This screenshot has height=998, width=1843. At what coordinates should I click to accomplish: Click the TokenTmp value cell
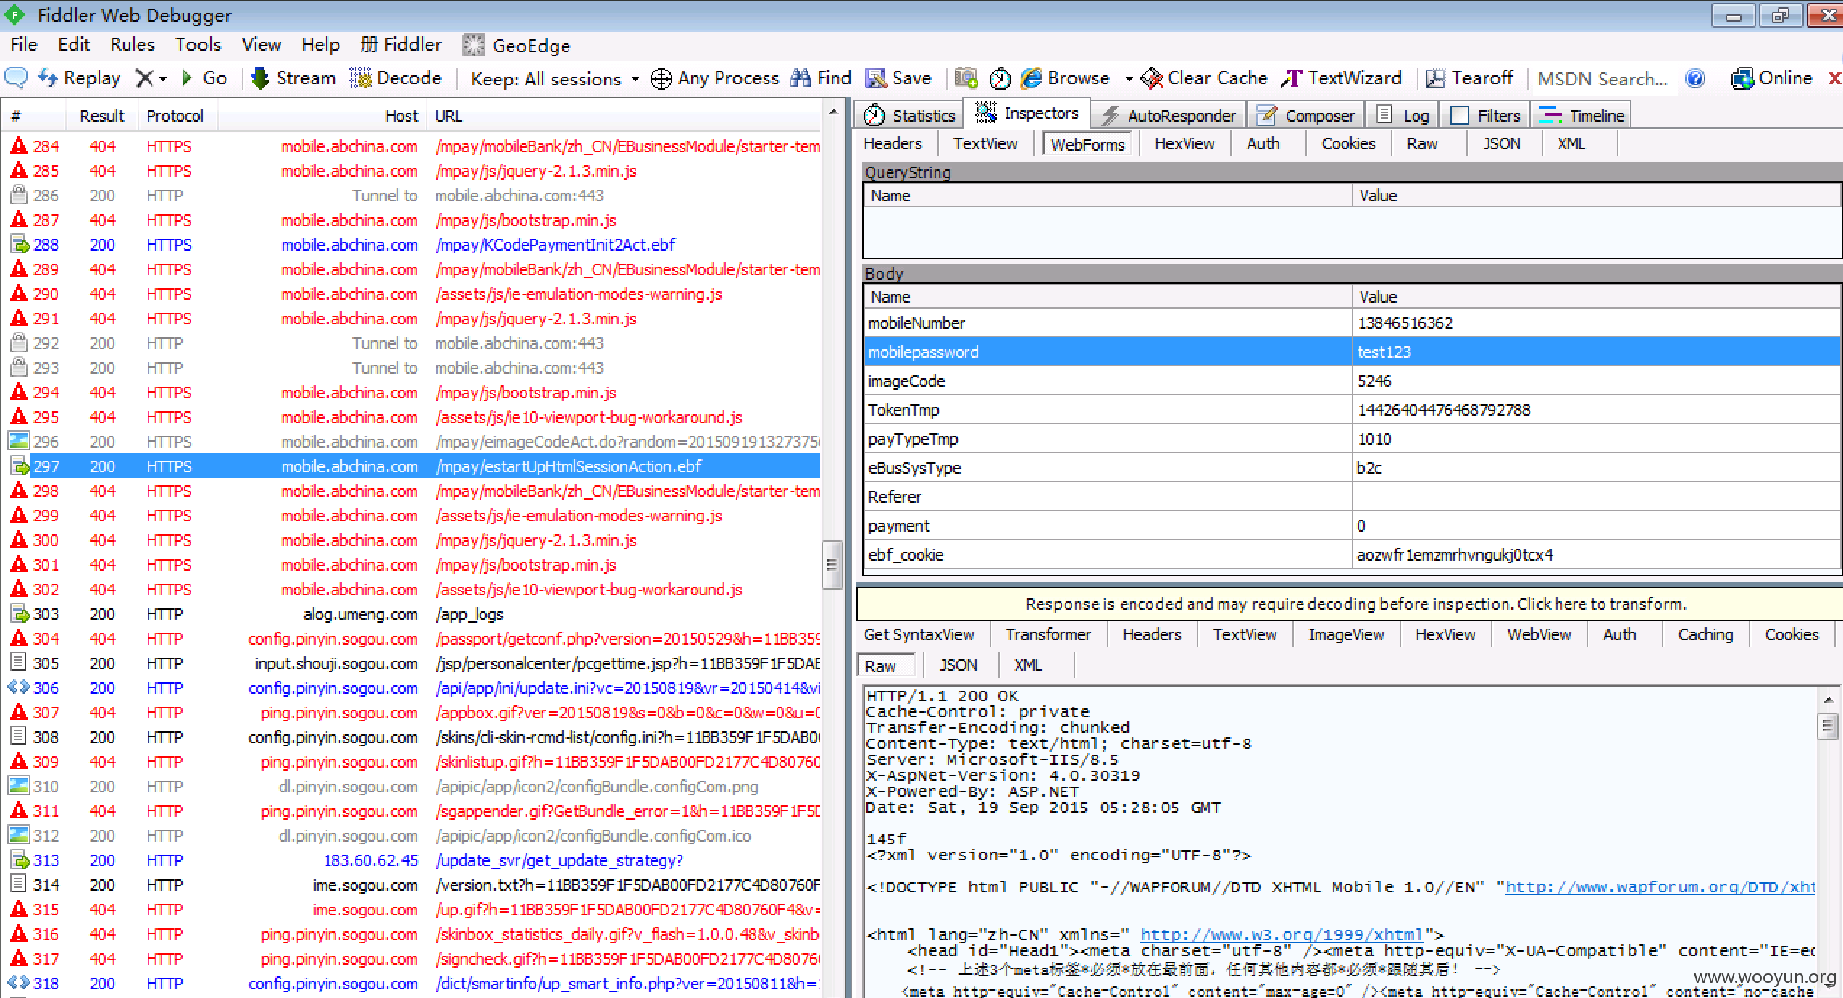pyautogui.click(x=1596, y=410)
